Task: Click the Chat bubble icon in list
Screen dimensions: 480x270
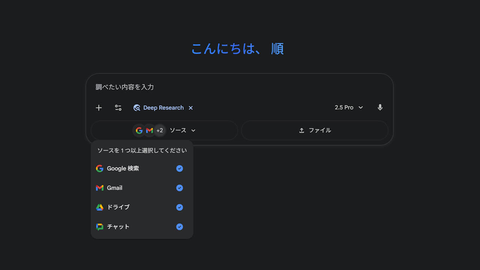Action: click(99, 227)
